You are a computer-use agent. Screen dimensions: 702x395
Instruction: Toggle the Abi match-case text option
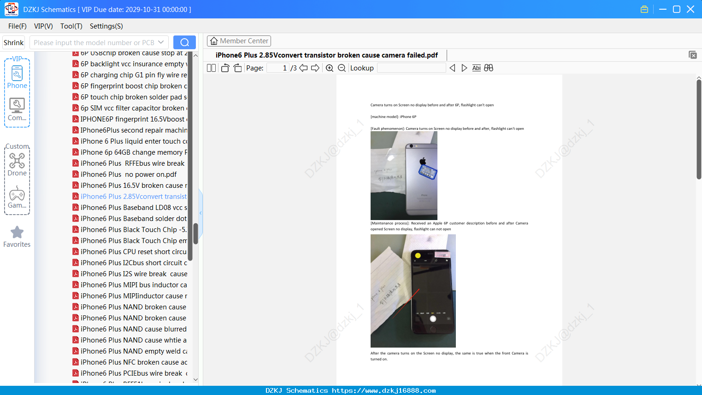tap(477, 68)
